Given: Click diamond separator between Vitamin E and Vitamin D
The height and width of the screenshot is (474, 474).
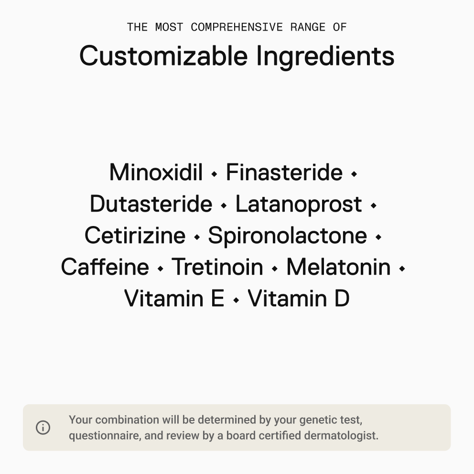Looking at the screenshot, I should (x=237, y=300).
